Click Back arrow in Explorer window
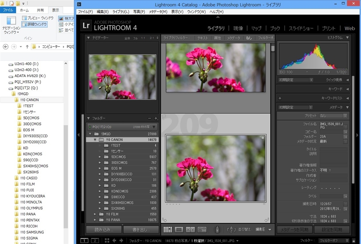This screenshot has width=361, height=244. pos(6,47)
